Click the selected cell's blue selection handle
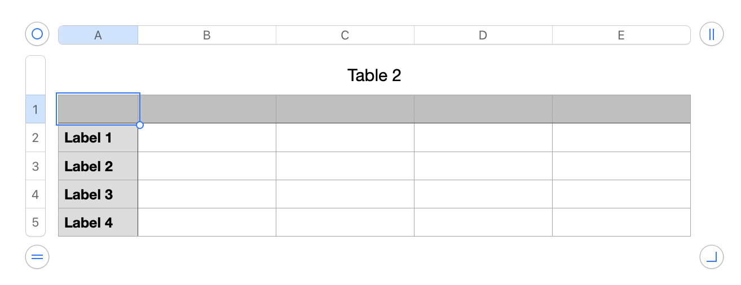 pyautogui.click(x=140, y=125)
